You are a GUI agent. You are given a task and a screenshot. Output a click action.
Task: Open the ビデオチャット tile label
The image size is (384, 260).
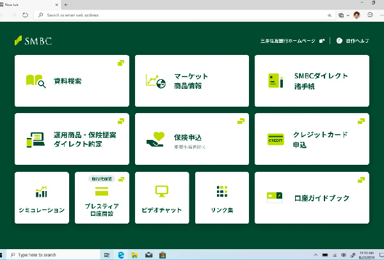(162, 210)
